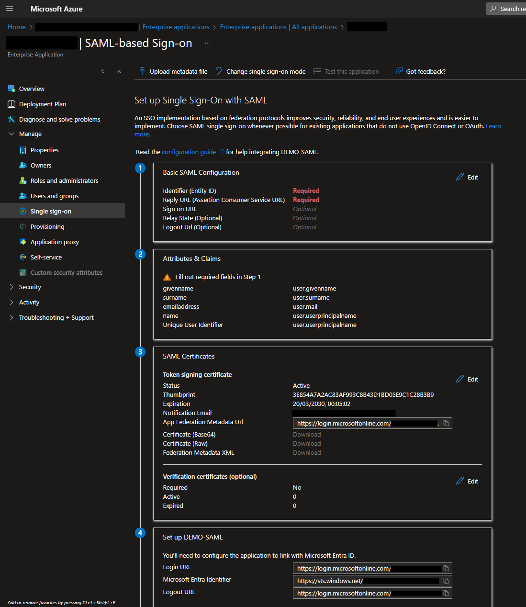The image size is (526, 607).
Task: Download Federation Metadata XML
Action: tap(307, 453)
